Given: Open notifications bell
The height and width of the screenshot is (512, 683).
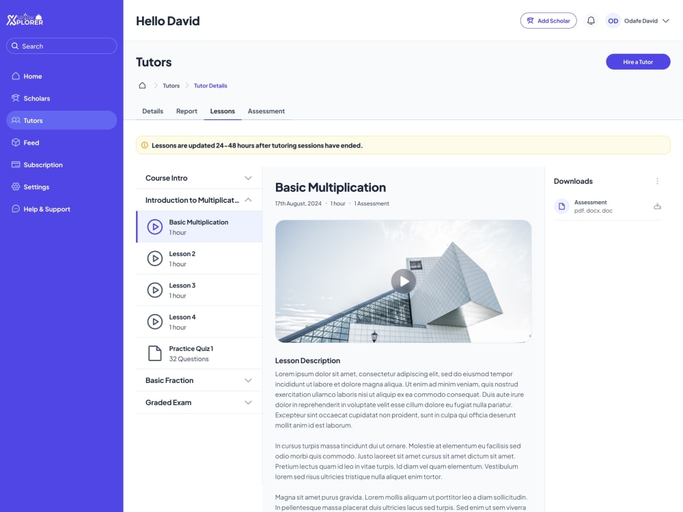Looking at the screenshot, I should coord(591,20).
